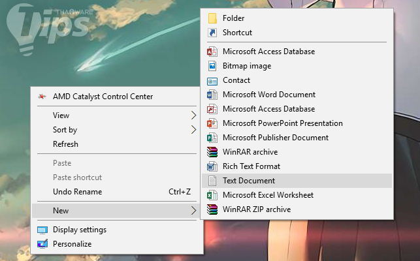Click the AMD Catalyst Control Center icon
420x261 pixels.
click(42, 97)
